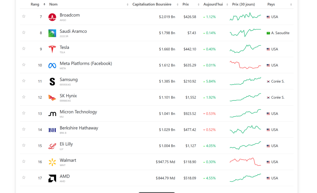Toggle the Tesla favorite star
Image resolution: width=317 pixels, height=193 pixels.
click(x=24, y=49)
